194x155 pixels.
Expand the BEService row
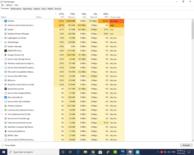pos(2,80)
